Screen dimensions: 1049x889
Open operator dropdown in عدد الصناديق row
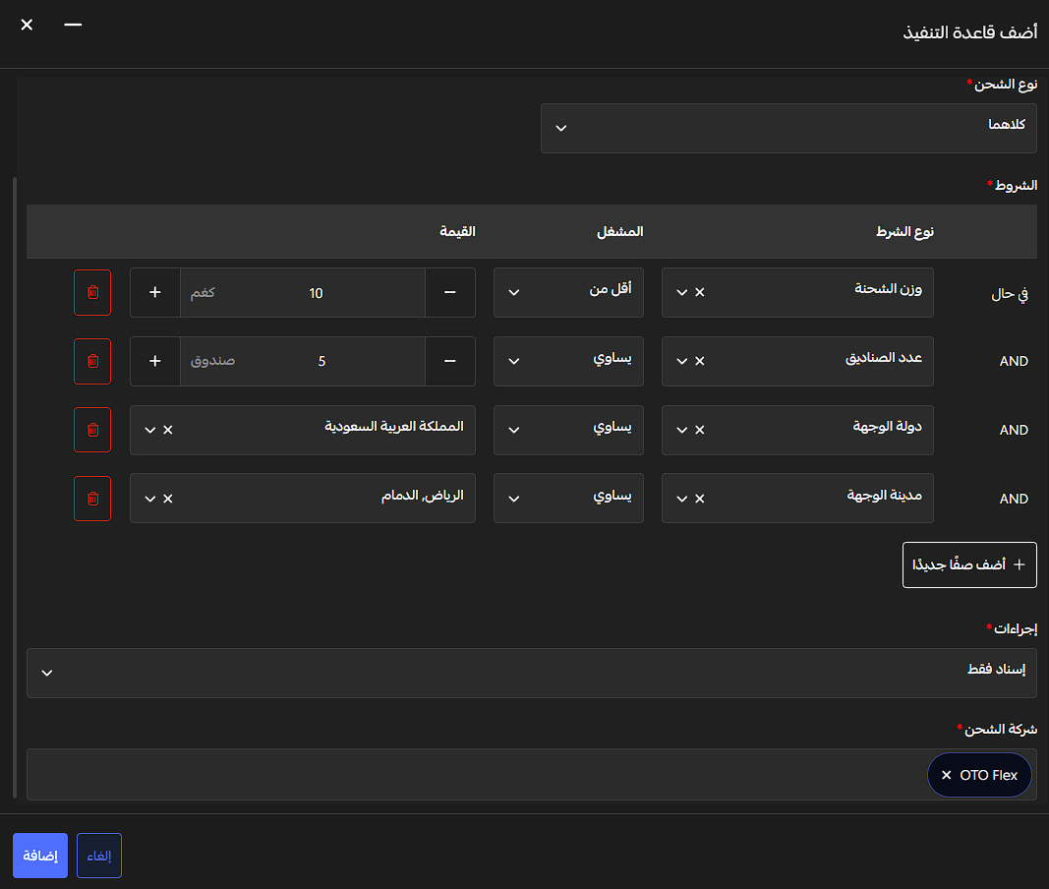(568, 362)
